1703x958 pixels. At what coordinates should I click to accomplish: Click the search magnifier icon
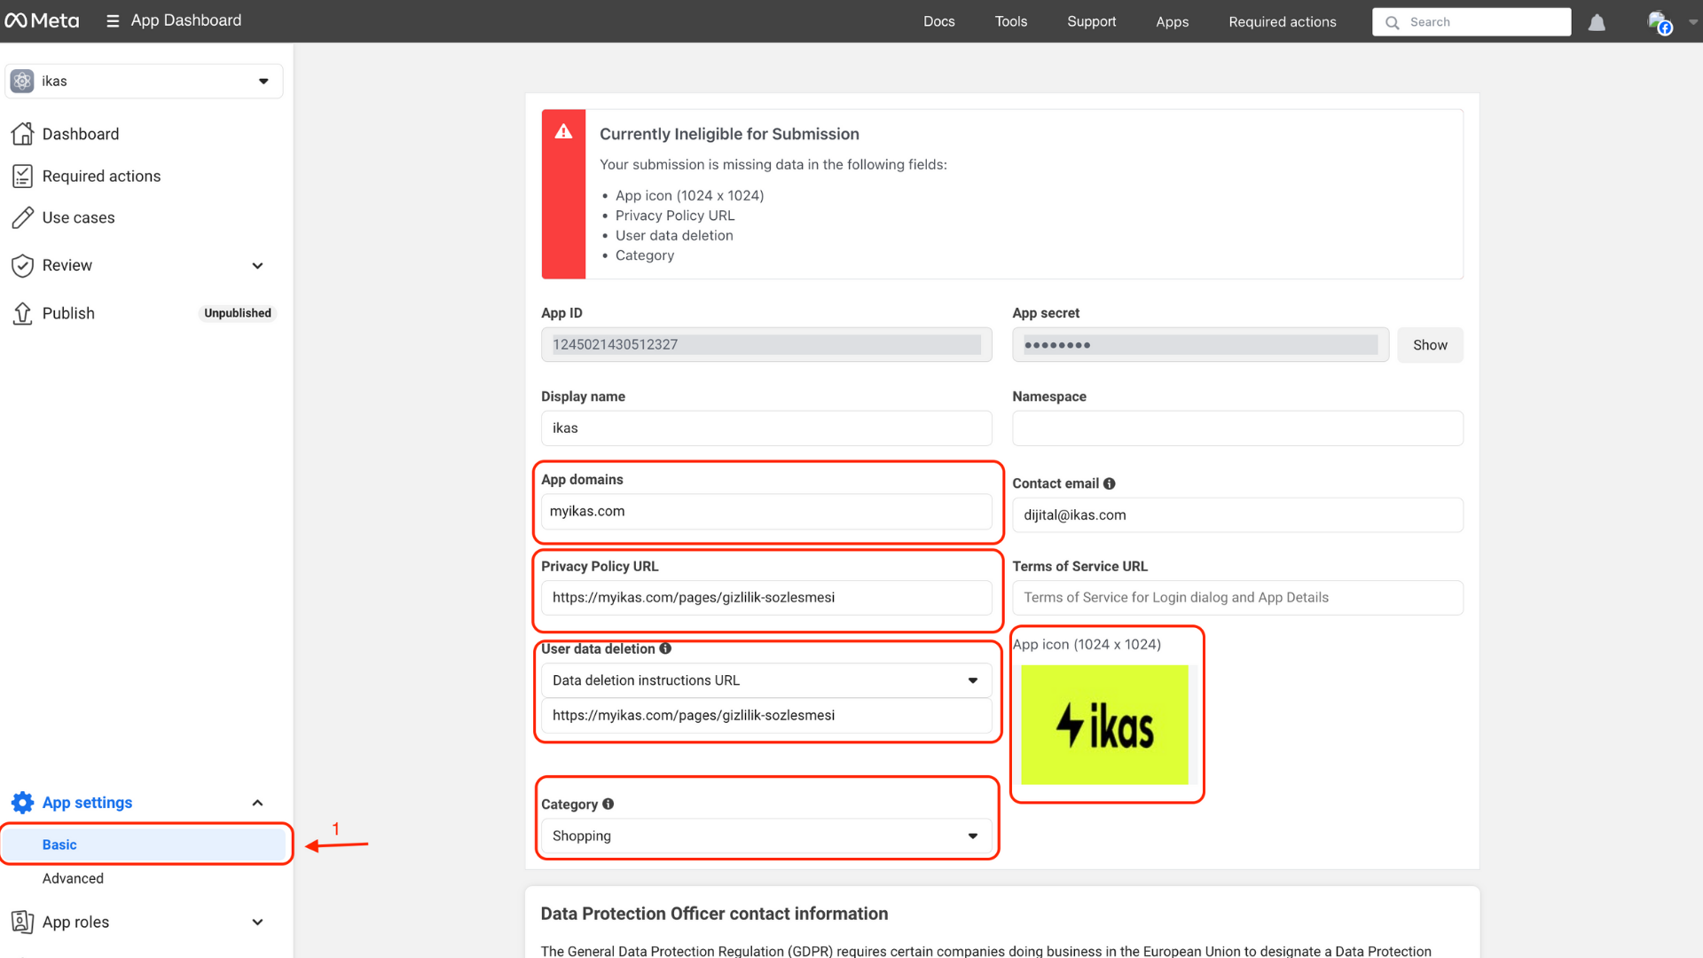(1393, 22)
